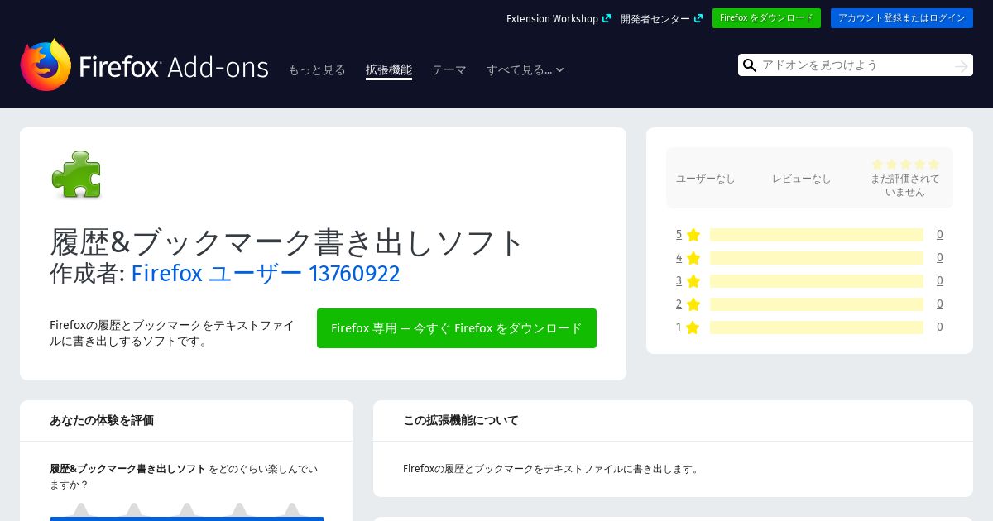Click the 3-star review count 0

pos(940,281)
